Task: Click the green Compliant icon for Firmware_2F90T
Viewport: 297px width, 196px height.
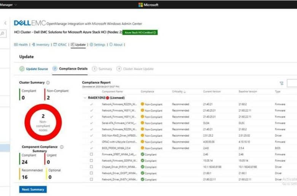Action: click(x=142, y=154)
